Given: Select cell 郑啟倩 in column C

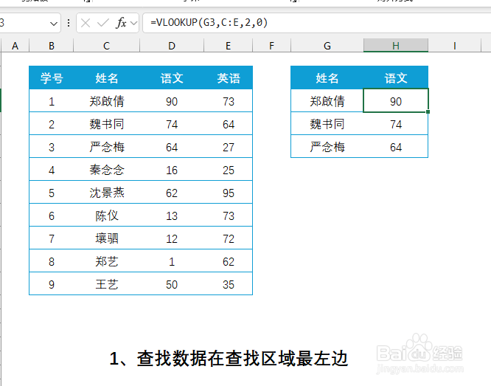Looking at the screenshot, I should pyautogui.click(x=106, y=101).
